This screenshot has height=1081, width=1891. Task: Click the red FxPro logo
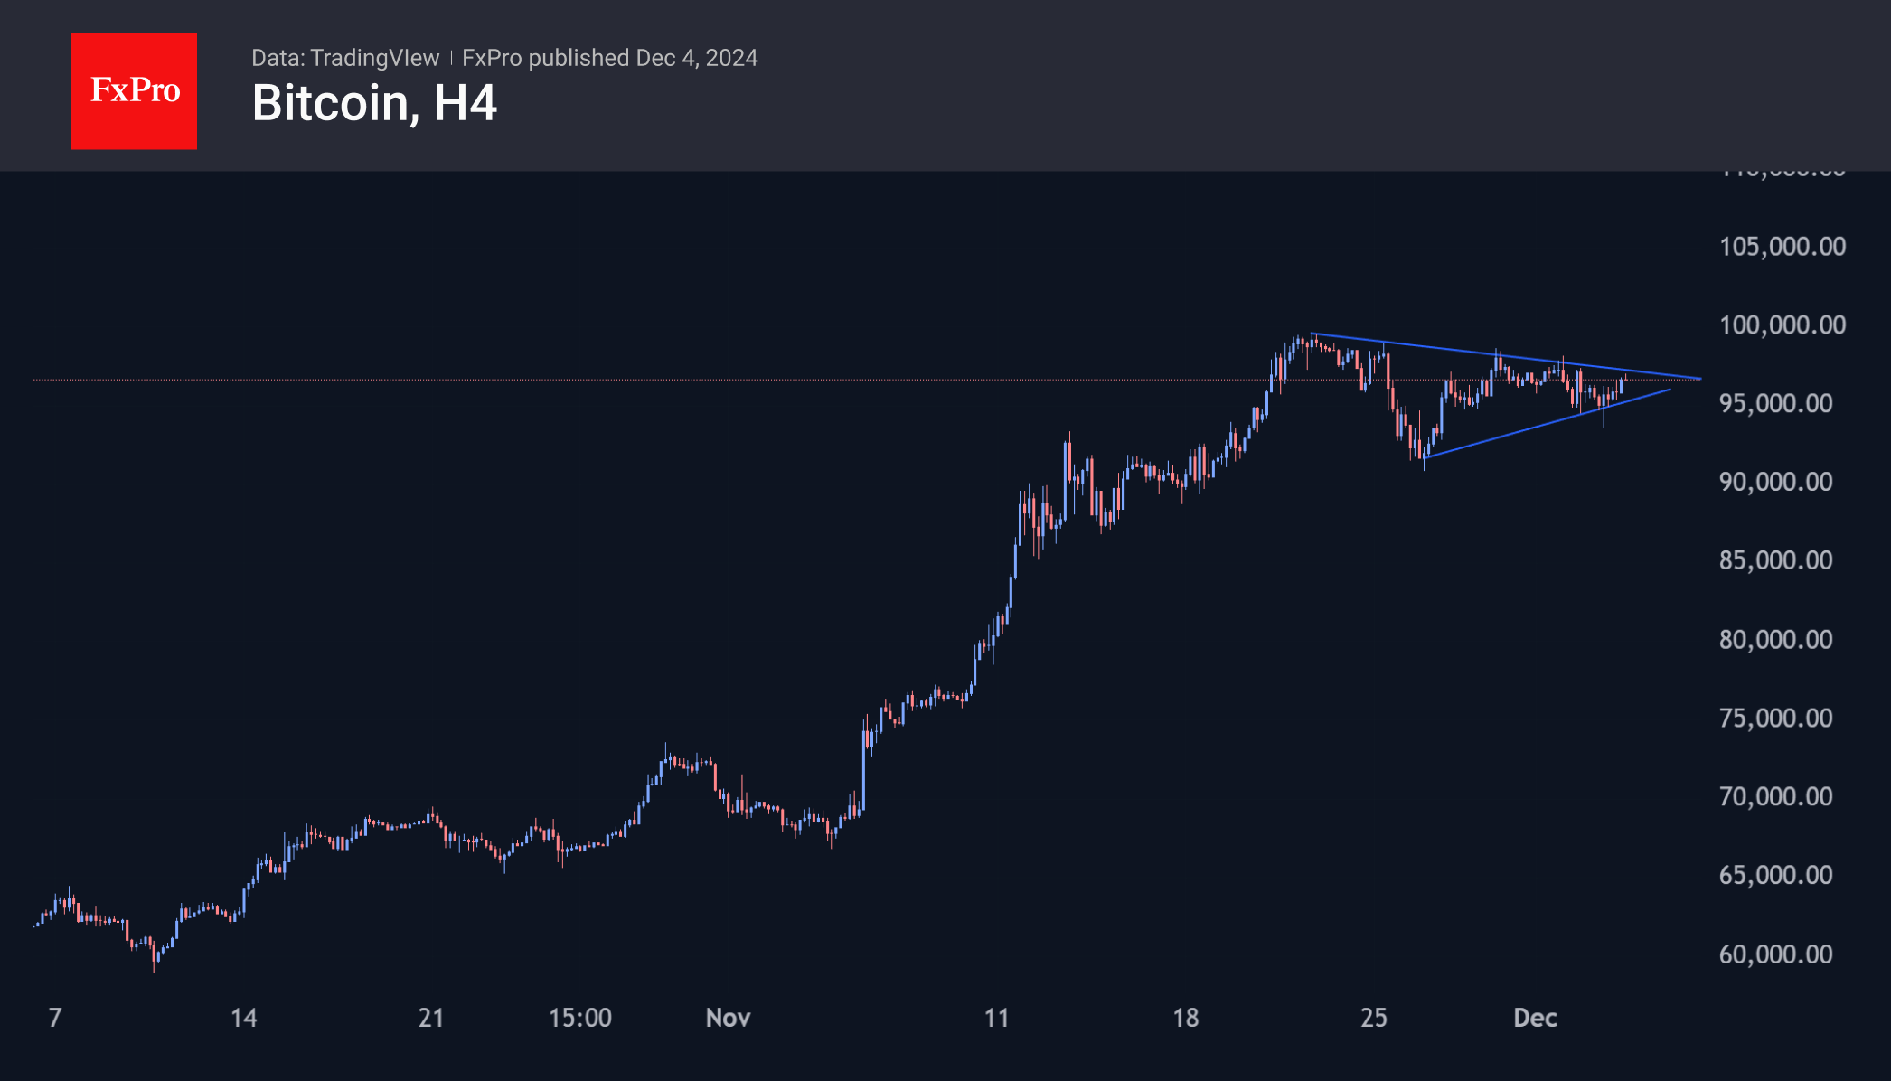[x=134, y=90]
